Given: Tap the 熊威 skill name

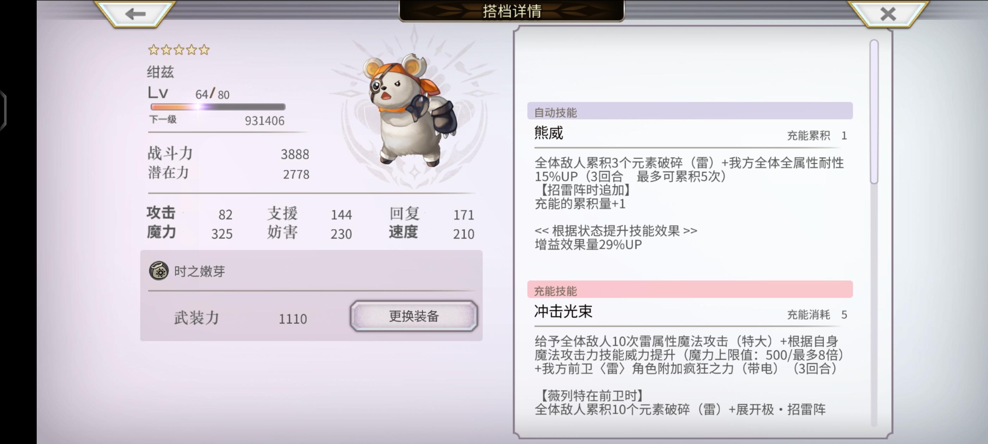Looking at the screenshot, I should coord(549,133).
